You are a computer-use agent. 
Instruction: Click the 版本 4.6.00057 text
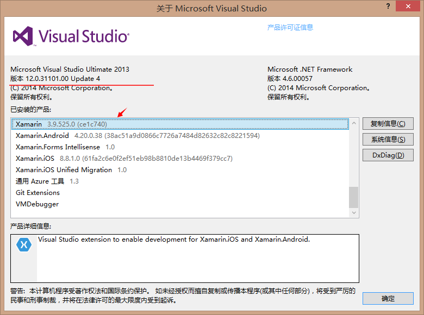(x=290, y=79)
